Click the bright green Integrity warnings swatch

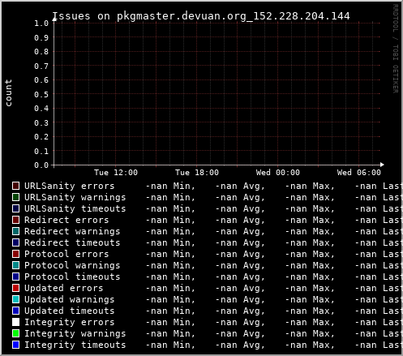click(15, 333)
